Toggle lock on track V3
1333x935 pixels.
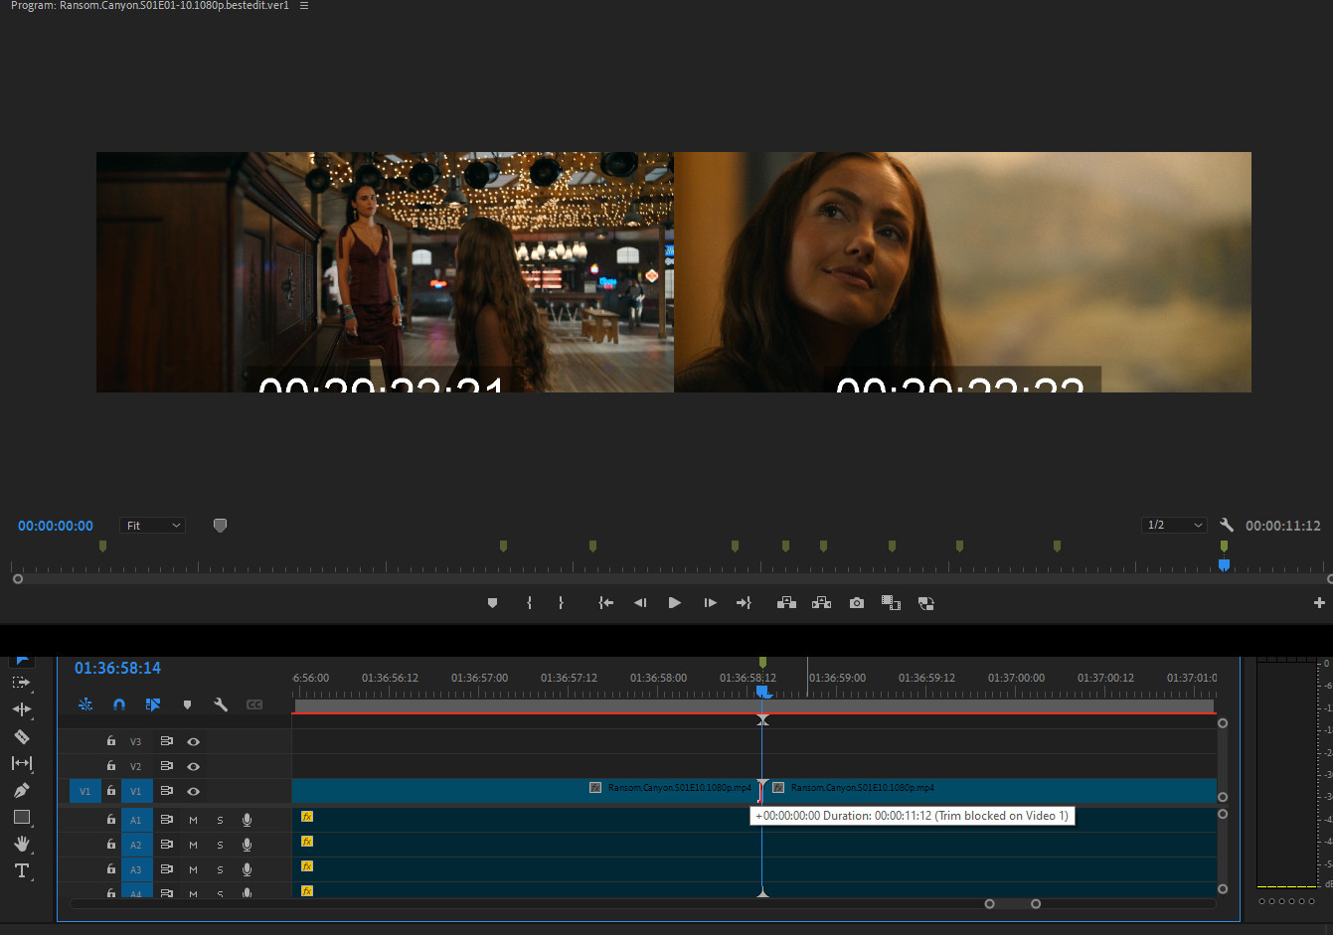[x=111, y=741]
